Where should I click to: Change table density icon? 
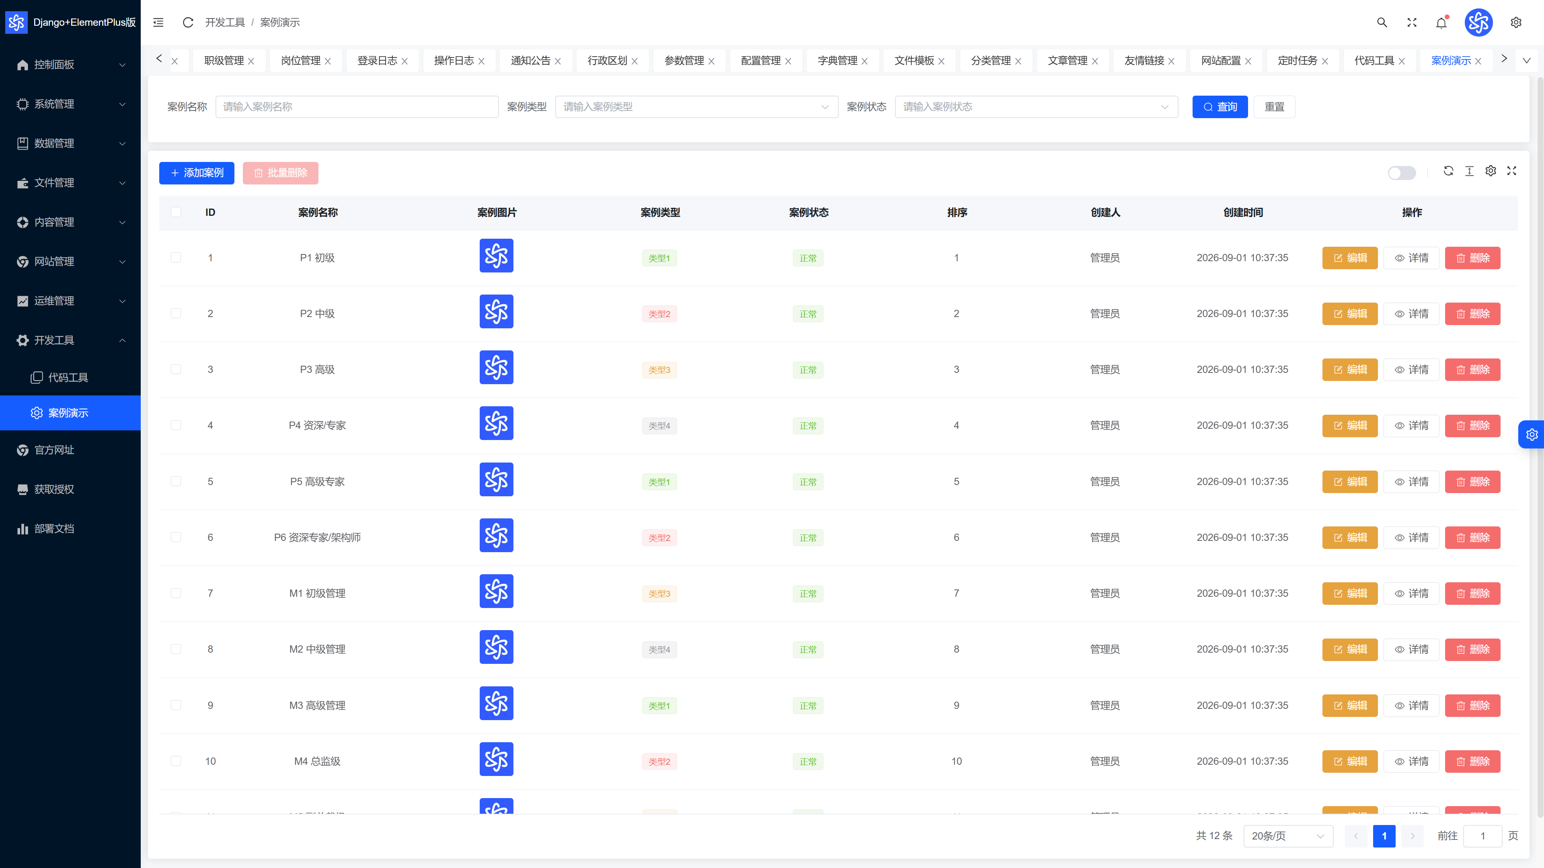tap(1469, 171)
